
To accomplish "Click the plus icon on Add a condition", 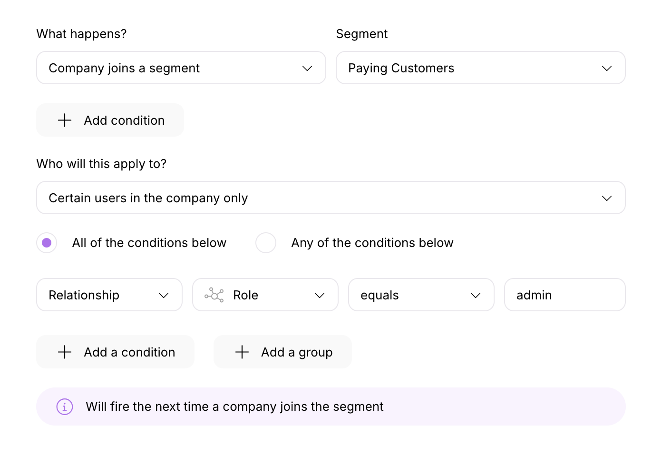I will [x=64, y=352].
